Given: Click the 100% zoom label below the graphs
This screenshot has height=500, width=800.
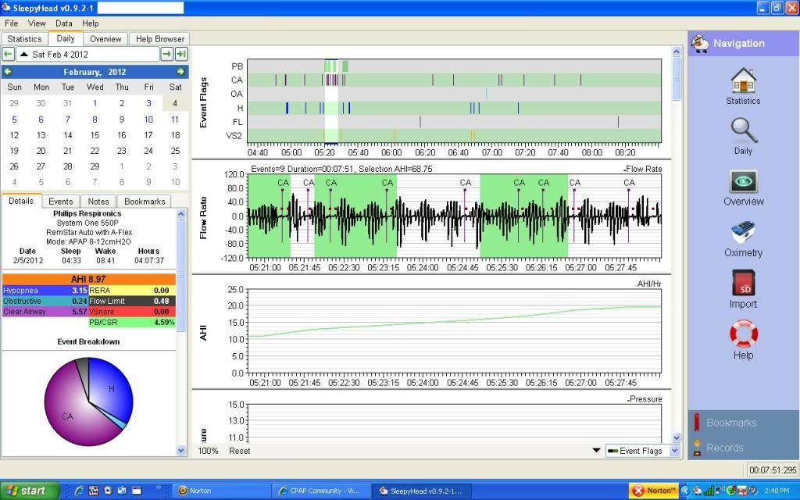Looking at the screenshot, I should click(208, 451).
